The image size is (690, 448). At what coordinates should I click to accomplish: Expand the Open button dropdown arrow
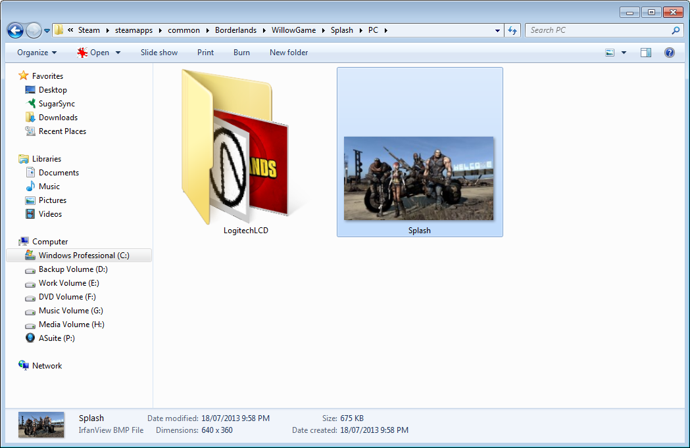(118, 53)
